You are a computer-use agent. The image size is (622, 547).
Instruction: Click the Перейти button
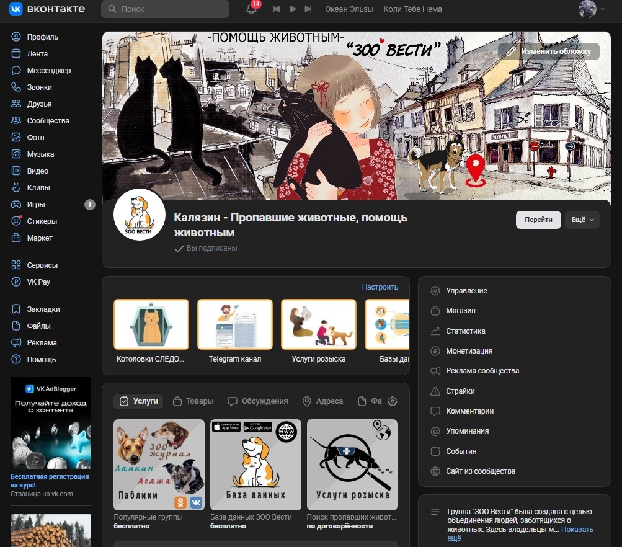point(538,220)
